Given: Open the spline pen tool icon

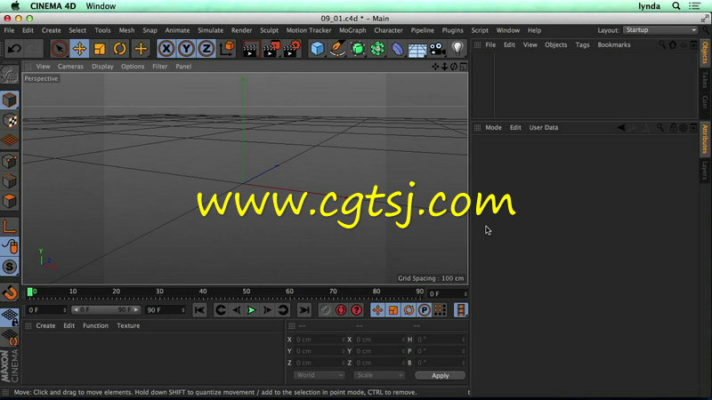Looking at the screenshot, I should pyautogui.click(x=337, y=49).
